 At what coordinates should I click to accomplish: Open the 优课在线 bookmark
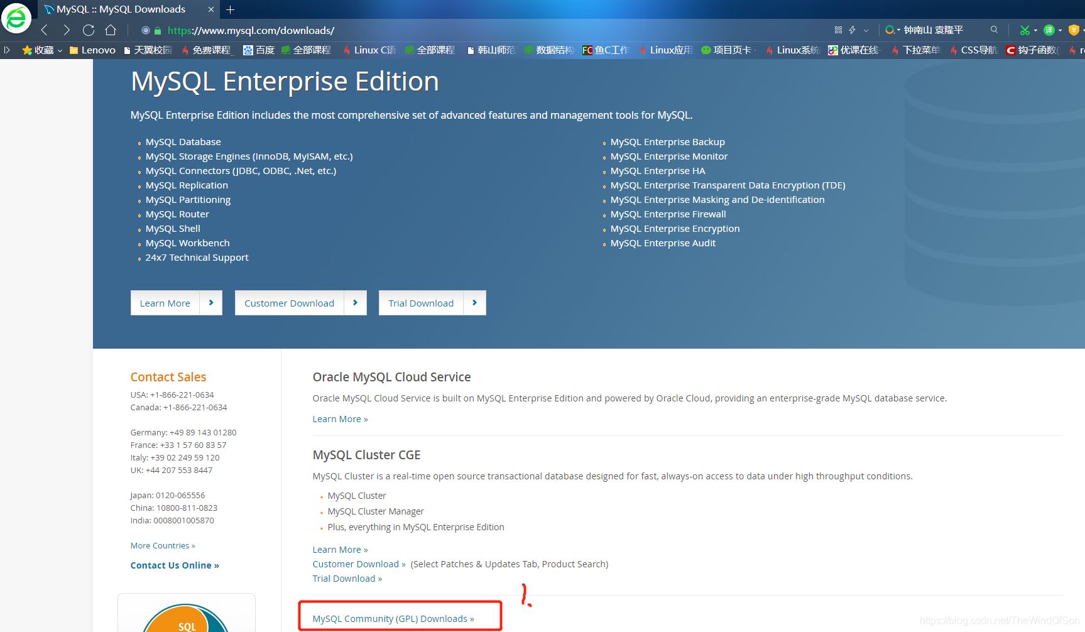click(853, 50)
